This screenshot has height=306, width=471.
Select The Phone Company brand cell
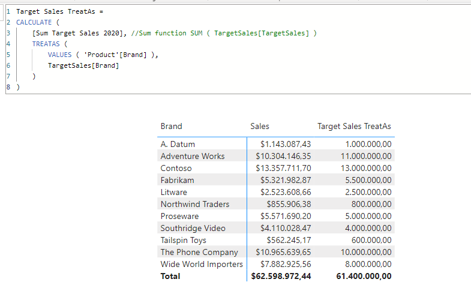[x=199, y=252]
